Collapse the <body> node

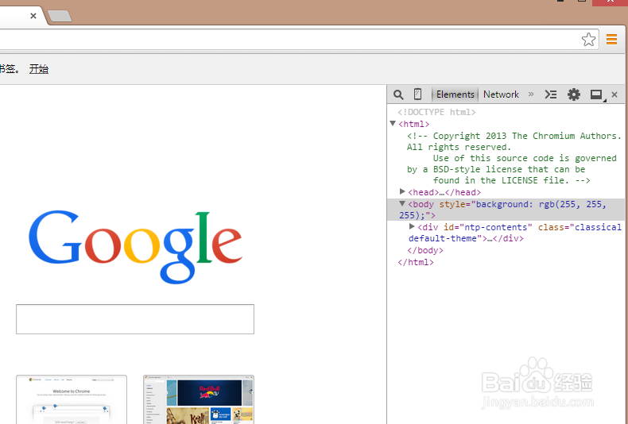coord(402,203)
